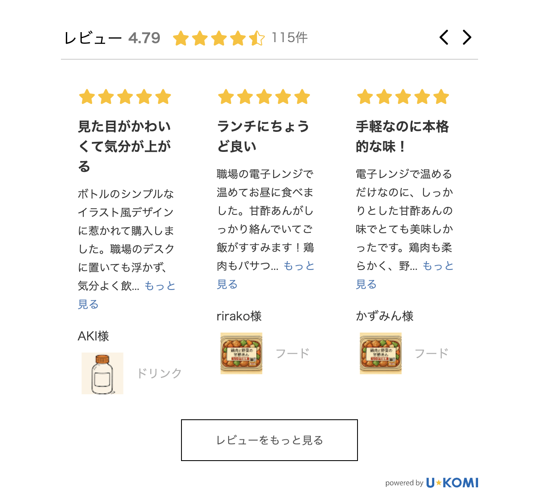Screen dimensions: 559x504
Task: Expand かずみん's review with もっと見る
Action: pyautogui.click(x=438, y=266)
